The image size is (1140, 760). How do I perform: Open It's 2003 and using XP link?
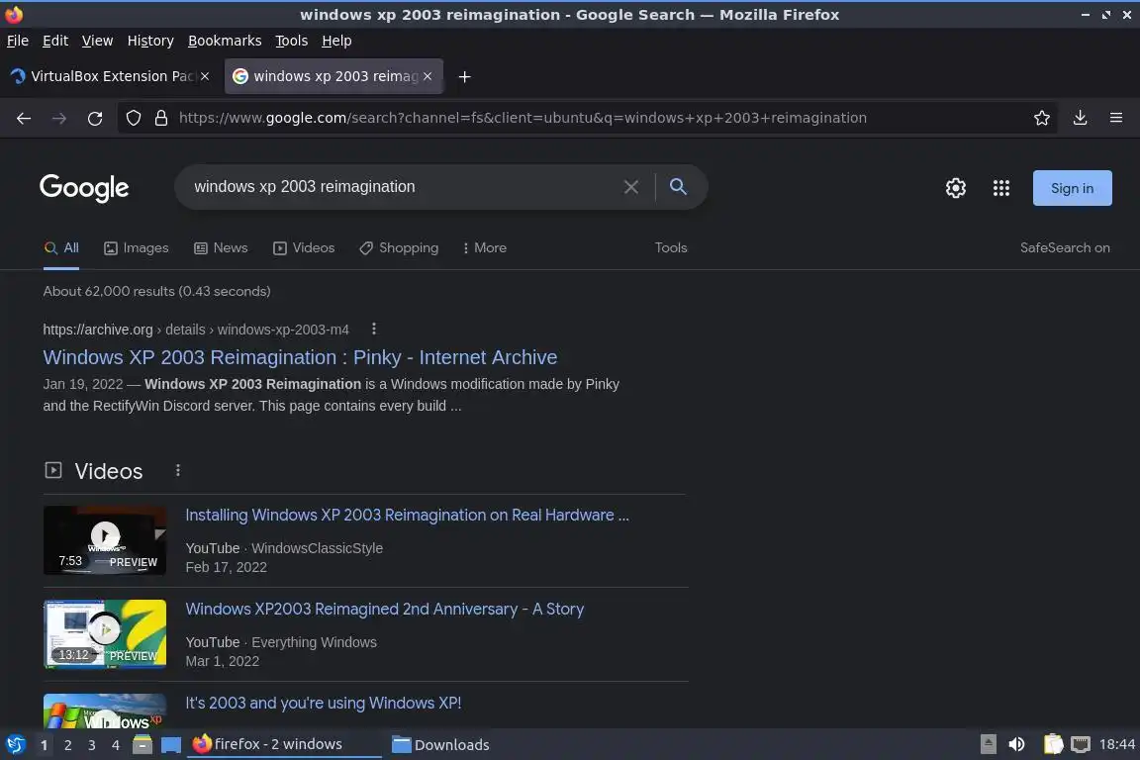[x=323, y=704]
